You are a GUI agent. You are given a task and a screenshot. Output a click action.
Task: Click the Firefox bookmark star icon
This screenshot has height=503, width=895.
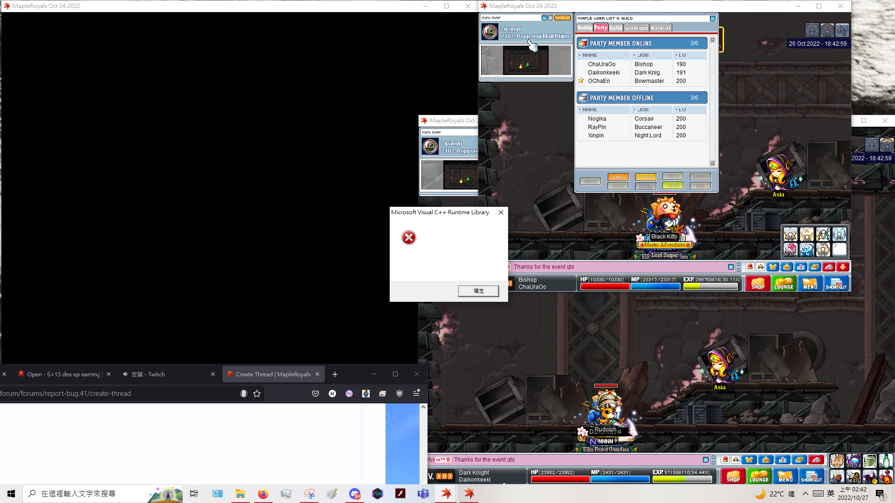tap(257, 394)
